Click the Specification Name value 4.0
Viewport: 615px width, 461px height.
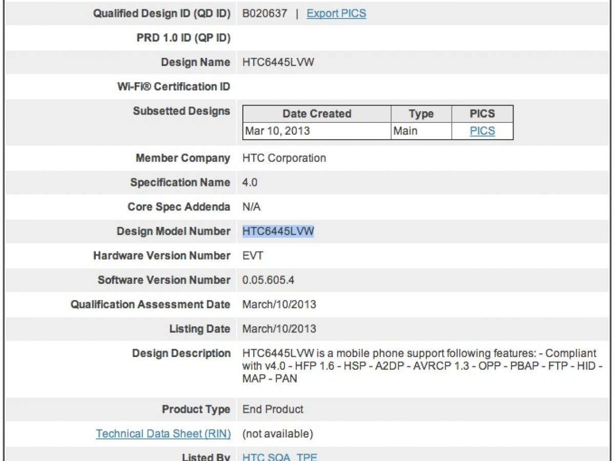click(250, 182)
